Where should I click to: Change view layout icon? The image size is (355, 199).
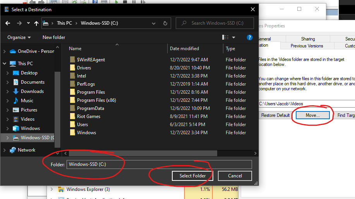click(x=225, y=37)
